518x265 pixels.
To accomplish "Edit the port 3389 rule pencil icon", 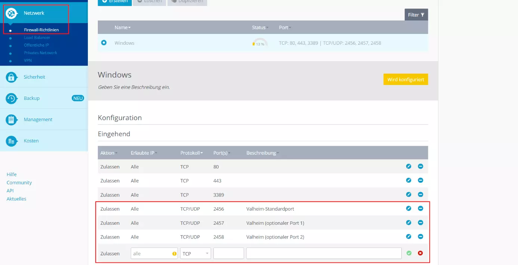I will click(x=408, y=195).
